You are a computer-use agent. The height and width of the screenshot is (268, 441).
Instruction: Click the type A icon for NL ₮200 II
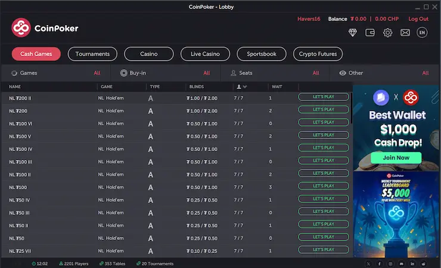coord(151,98)
